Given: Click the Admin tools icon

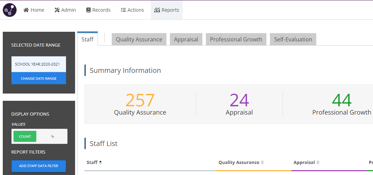Looking at the screenshot, I should pyautogui.click(x=57, y=10).
